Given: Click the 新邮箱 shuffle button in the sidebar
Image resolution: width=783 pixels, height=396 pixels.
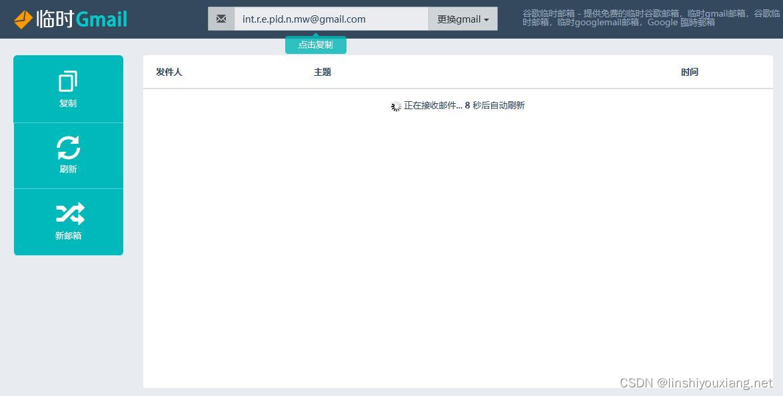Looking at the screenshot, I should click(69, 222).
